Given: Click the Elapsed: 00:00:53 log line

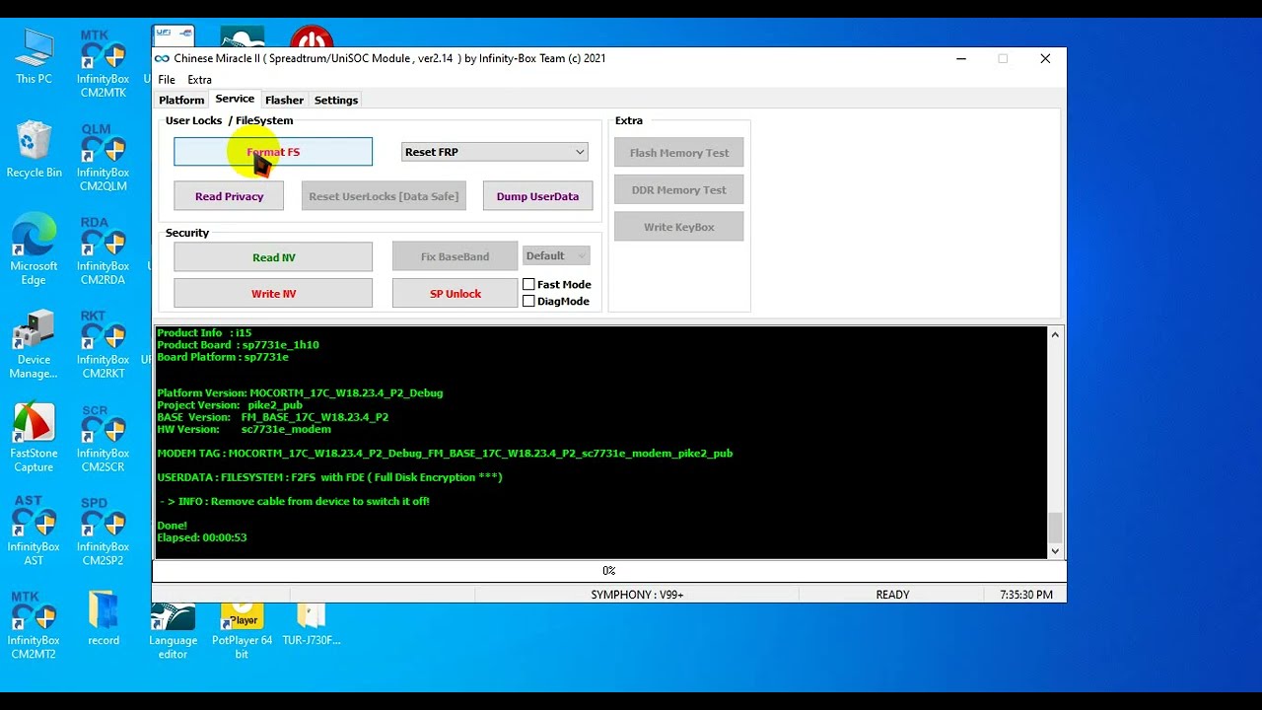Looking at the screenshot, I should 202,537.
